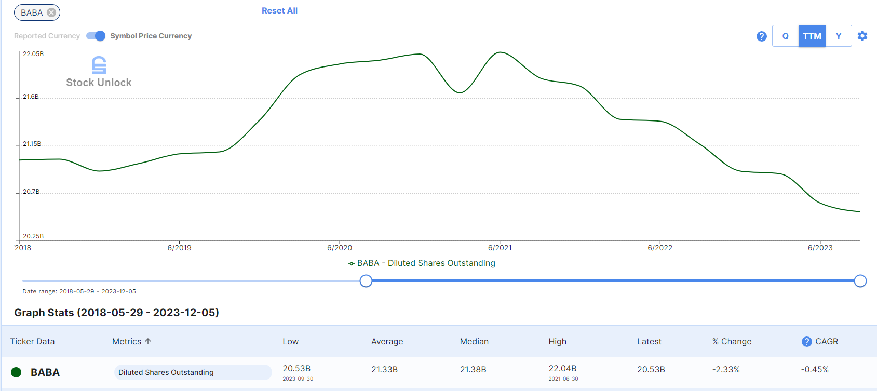
Task: Click the 6/2021 x-axis label
Action: [500, 248]
